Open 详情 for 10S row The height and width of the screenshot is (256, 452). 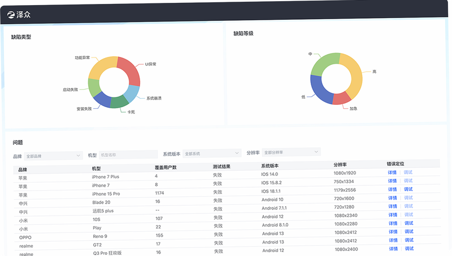point(393,215)
